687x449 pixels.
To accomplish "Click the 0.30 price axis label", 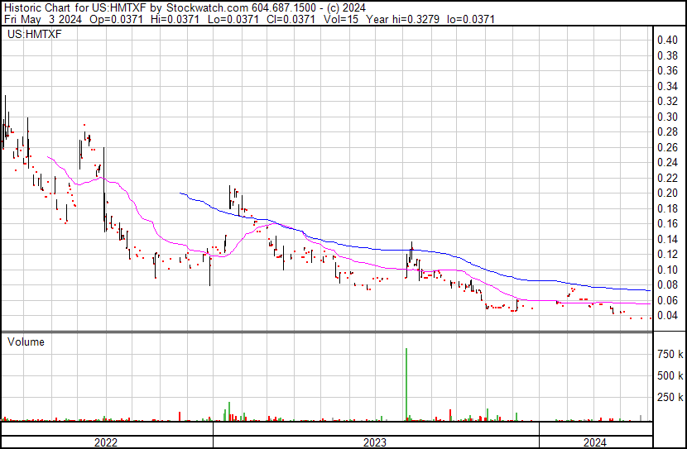I will tap(667, 117).
